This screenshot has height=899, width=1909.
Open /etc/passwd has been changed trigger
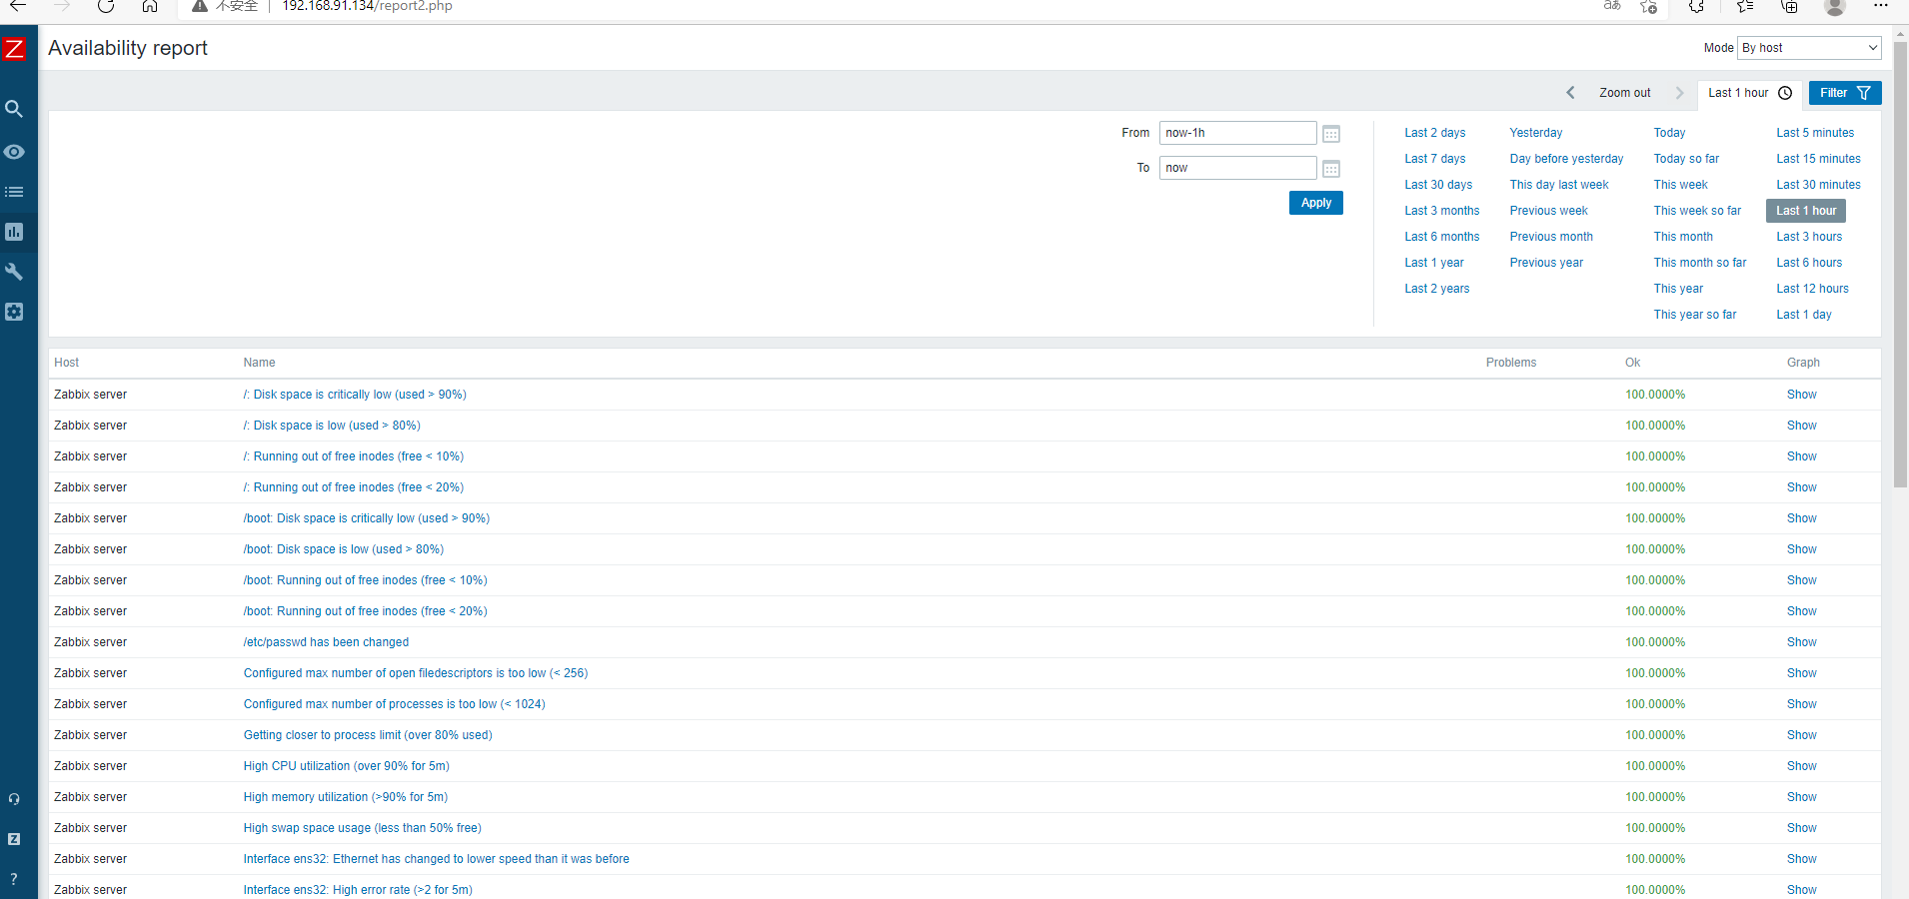(x=326, y=642)
